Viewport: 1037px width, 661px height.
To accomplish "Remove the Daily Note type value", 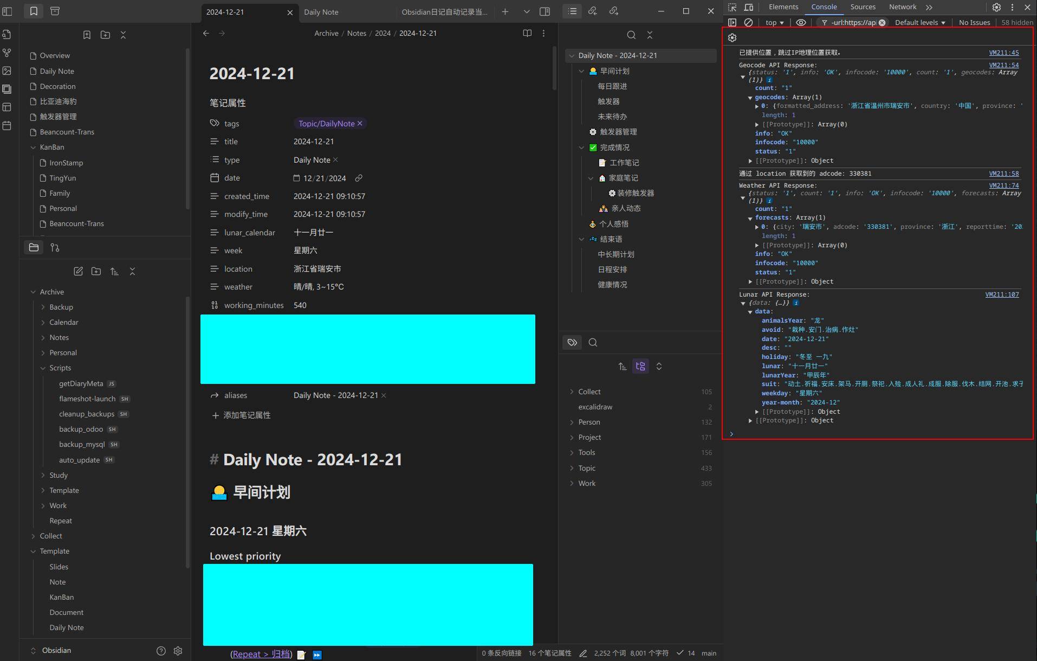I will click(x=335, y=160).
